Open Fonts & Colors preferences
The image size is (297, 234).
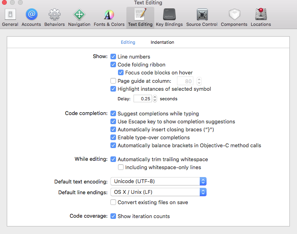109,18
